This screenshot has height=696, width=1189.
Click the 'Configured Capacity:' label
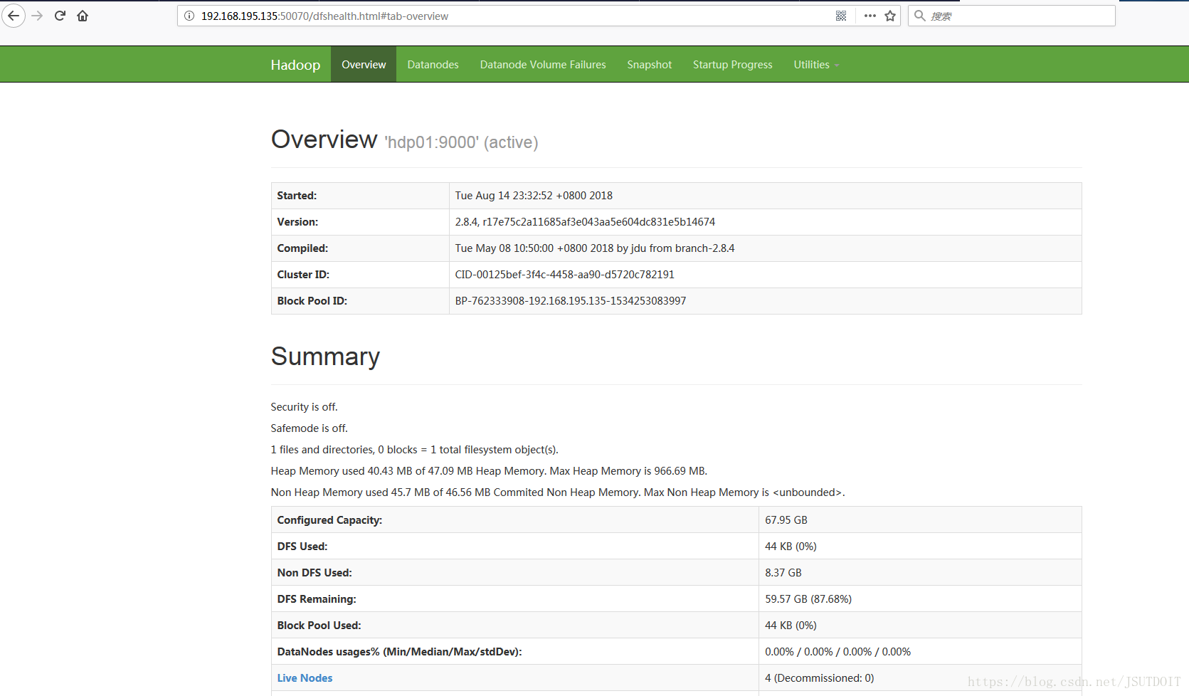tap(329, 520)
